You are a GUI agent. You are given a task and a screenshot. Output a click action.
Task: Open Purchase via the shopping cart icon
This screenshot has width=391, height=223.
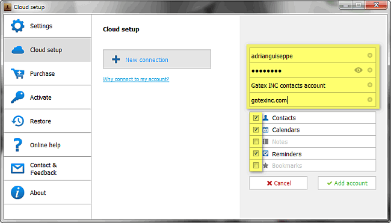(x=17, y=74)
